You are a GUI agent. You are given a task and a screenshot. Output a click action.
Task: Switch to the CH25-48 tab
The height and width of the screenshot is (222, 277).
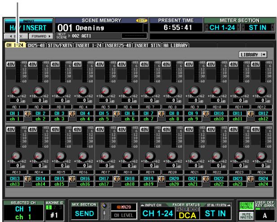pos(36,45)
